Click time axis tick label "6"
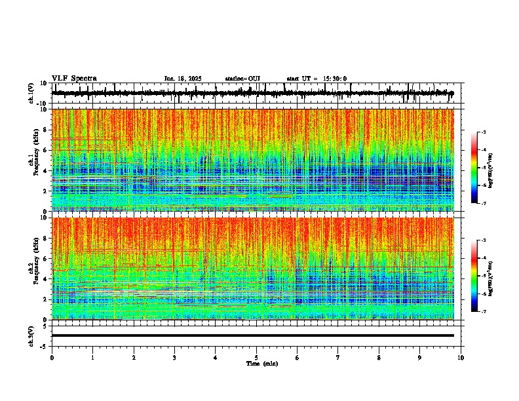Image resolution: width=519 pixels, height=401 pixels. tap(298, 358)
